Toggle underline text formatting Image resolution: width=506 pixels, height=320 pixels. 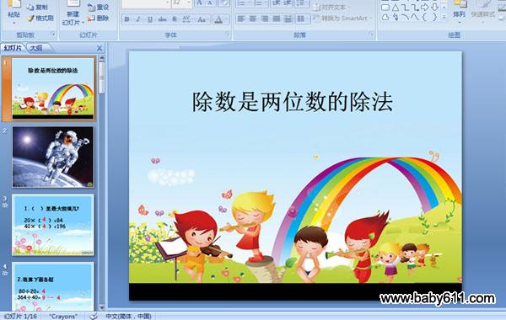click(x=150, y=19)
